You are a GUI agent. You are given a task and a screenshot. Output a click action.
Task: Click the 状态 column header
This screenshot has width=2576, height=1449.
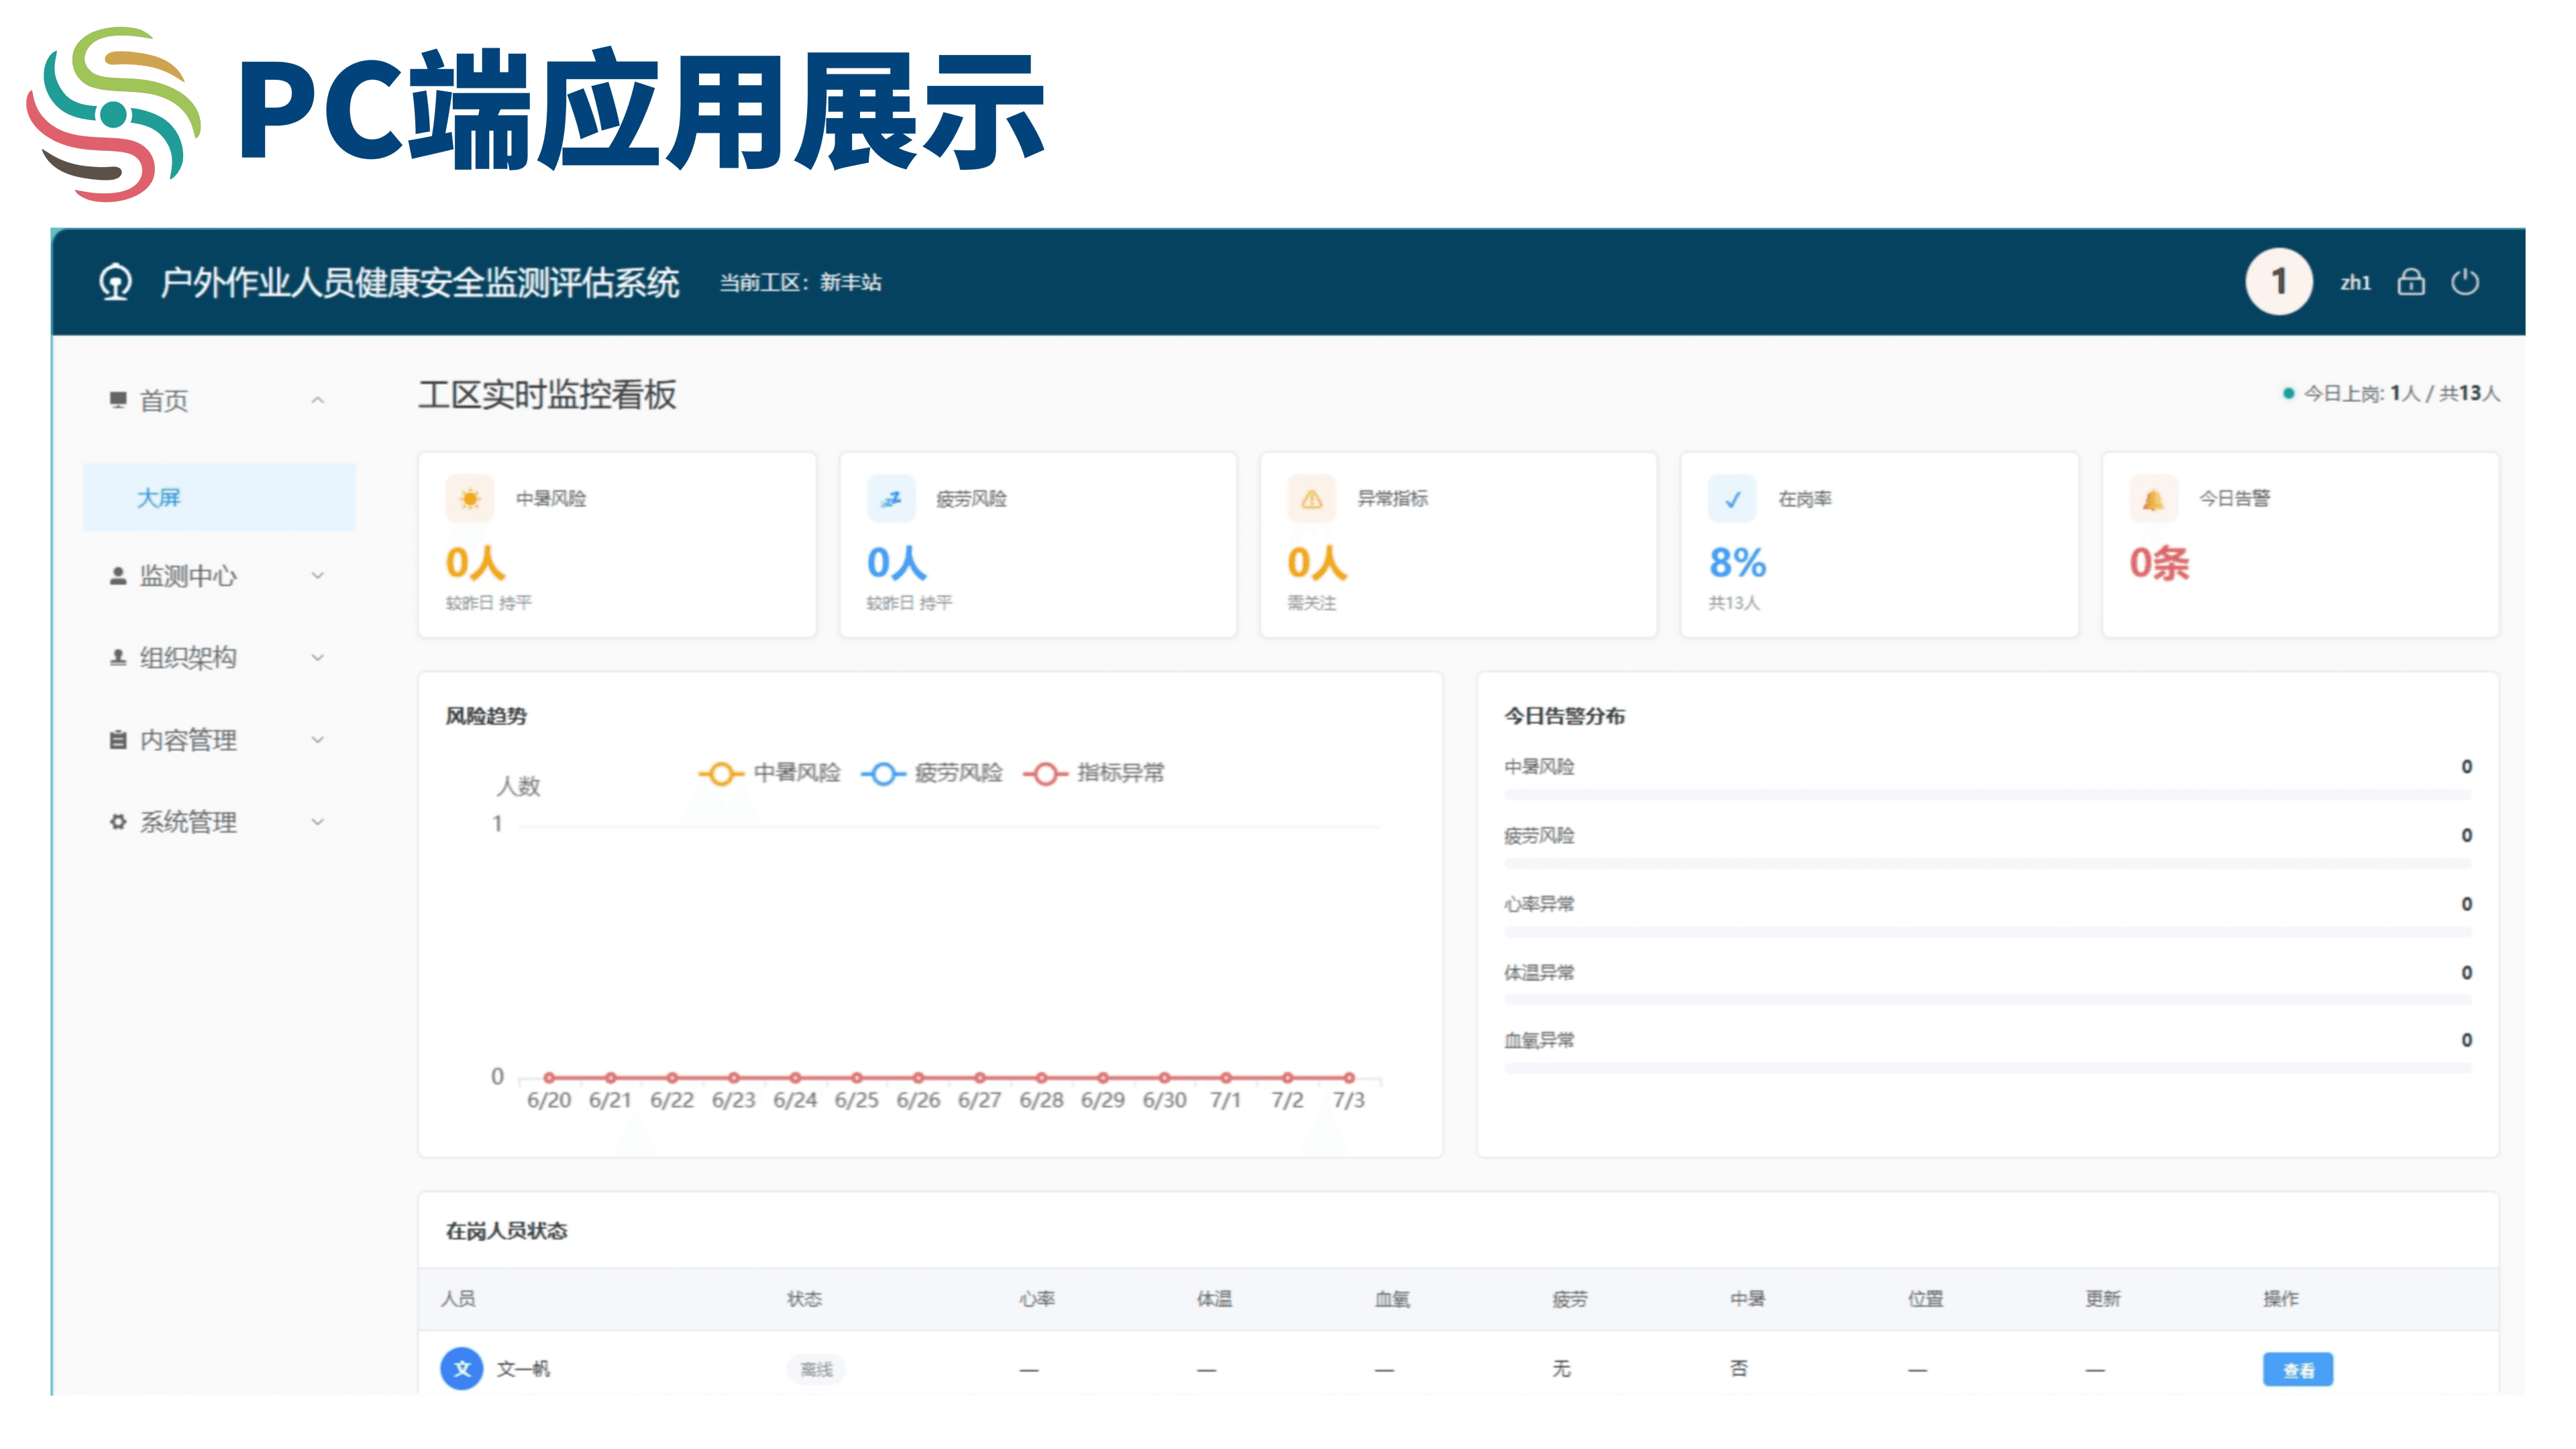pos(804,1299)
